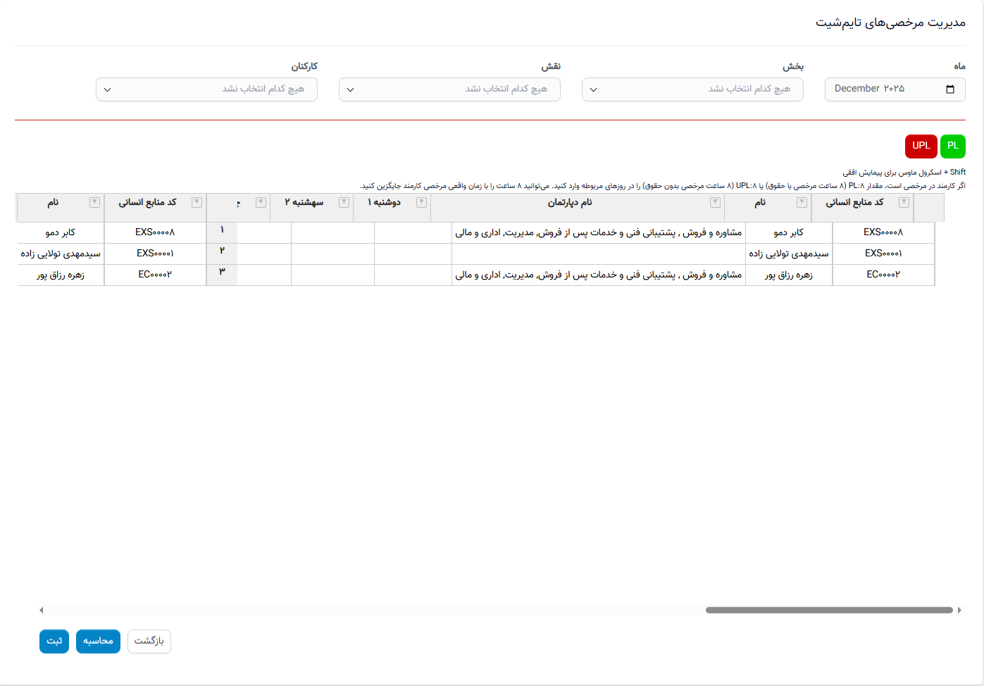This screenshot has width=984, height=686.
Task: Open the calendar picker icon in month field
Action: point(950,89)
